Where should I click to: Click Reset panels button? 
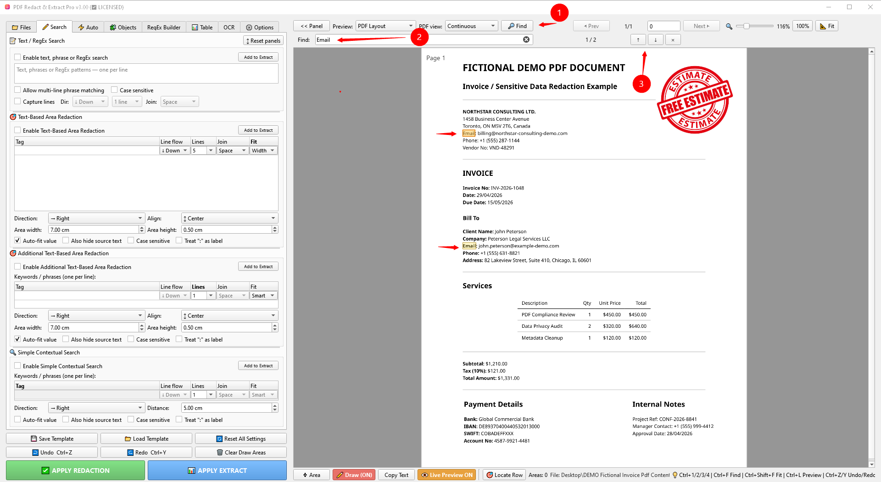[x=263, y=41]
